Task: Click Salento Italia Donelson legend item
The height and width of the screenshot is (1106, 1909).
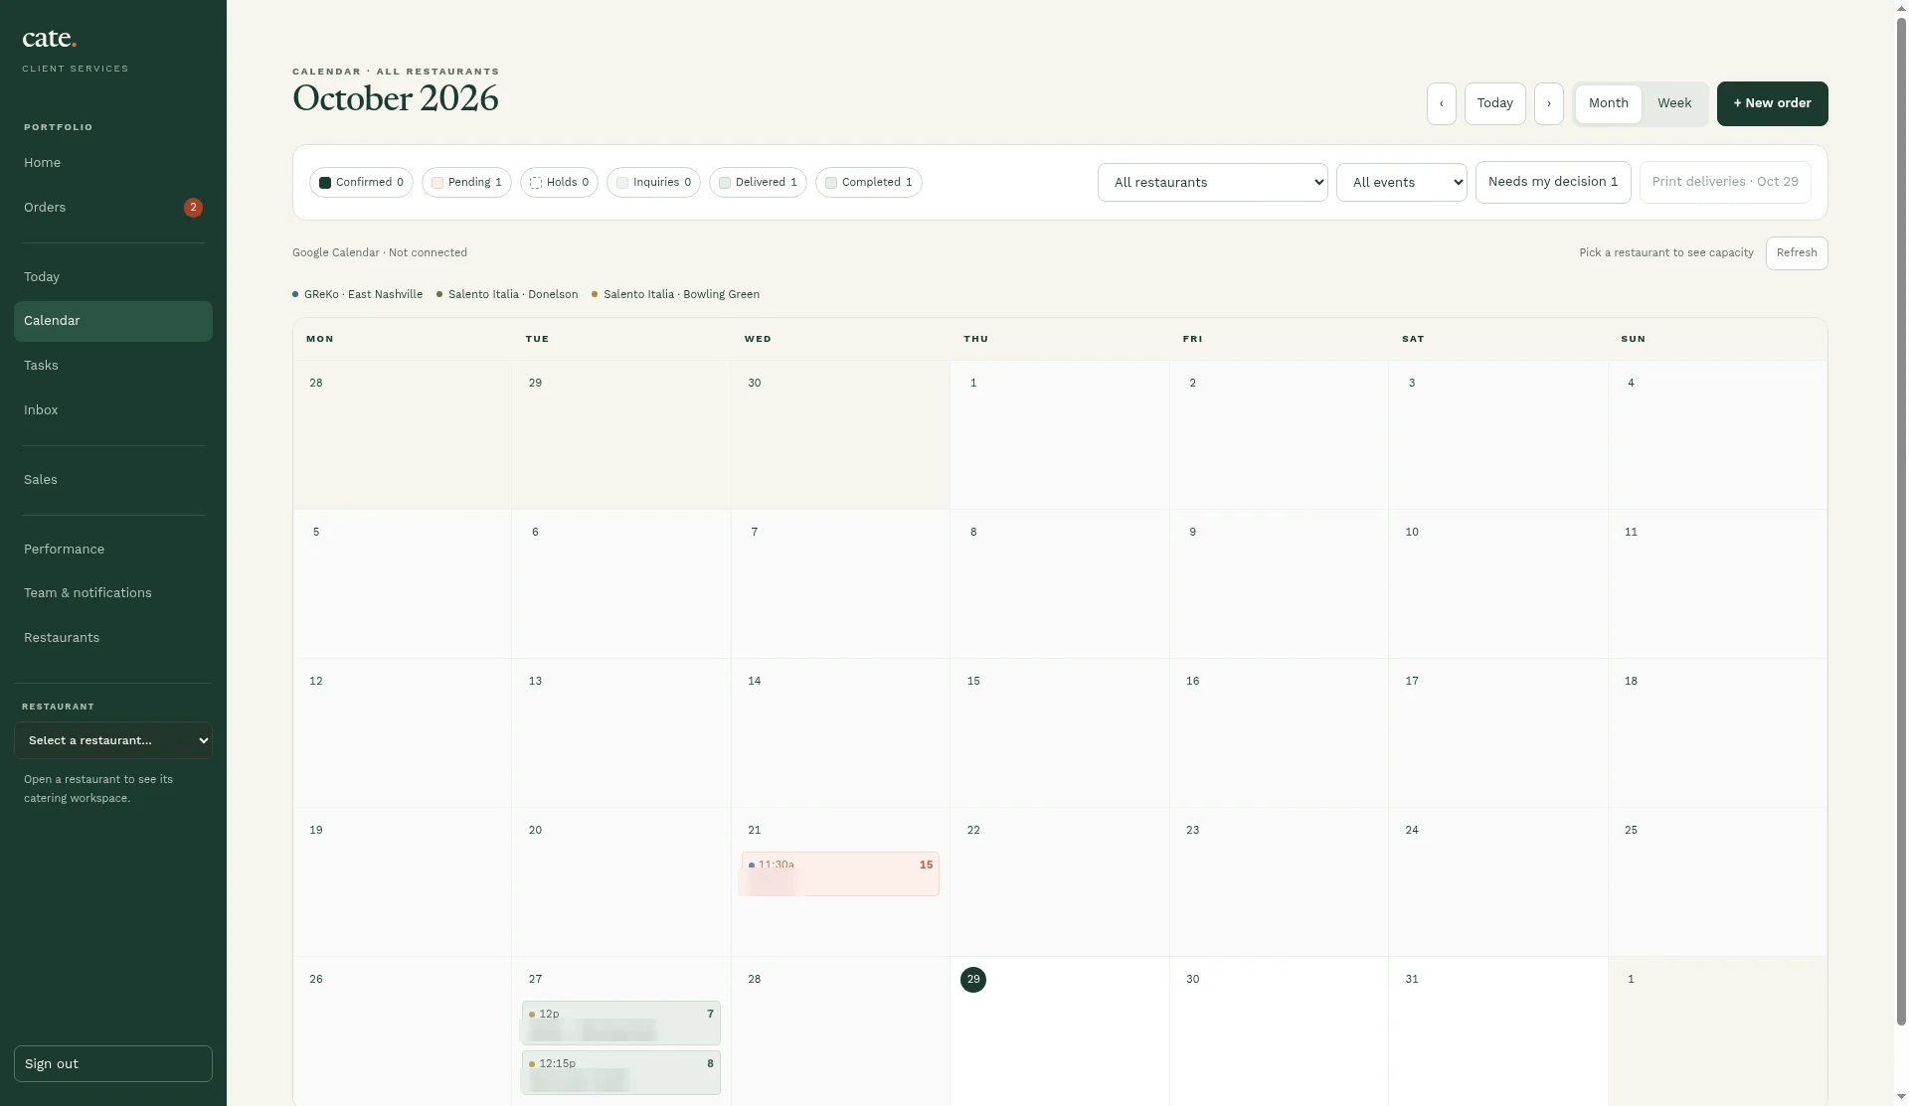Action: [507, 295]
